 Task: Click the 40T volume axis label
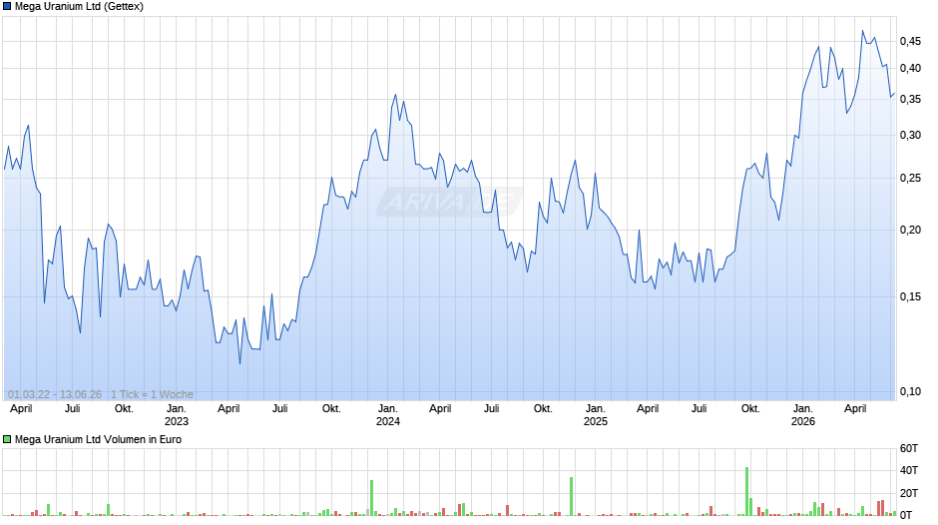(909, 470)
